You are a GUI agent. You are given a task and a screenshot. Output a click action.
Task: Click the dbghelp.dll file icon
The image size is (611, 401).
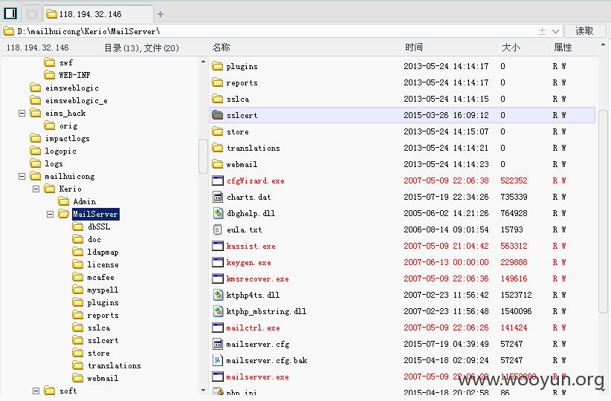(218, 213)
